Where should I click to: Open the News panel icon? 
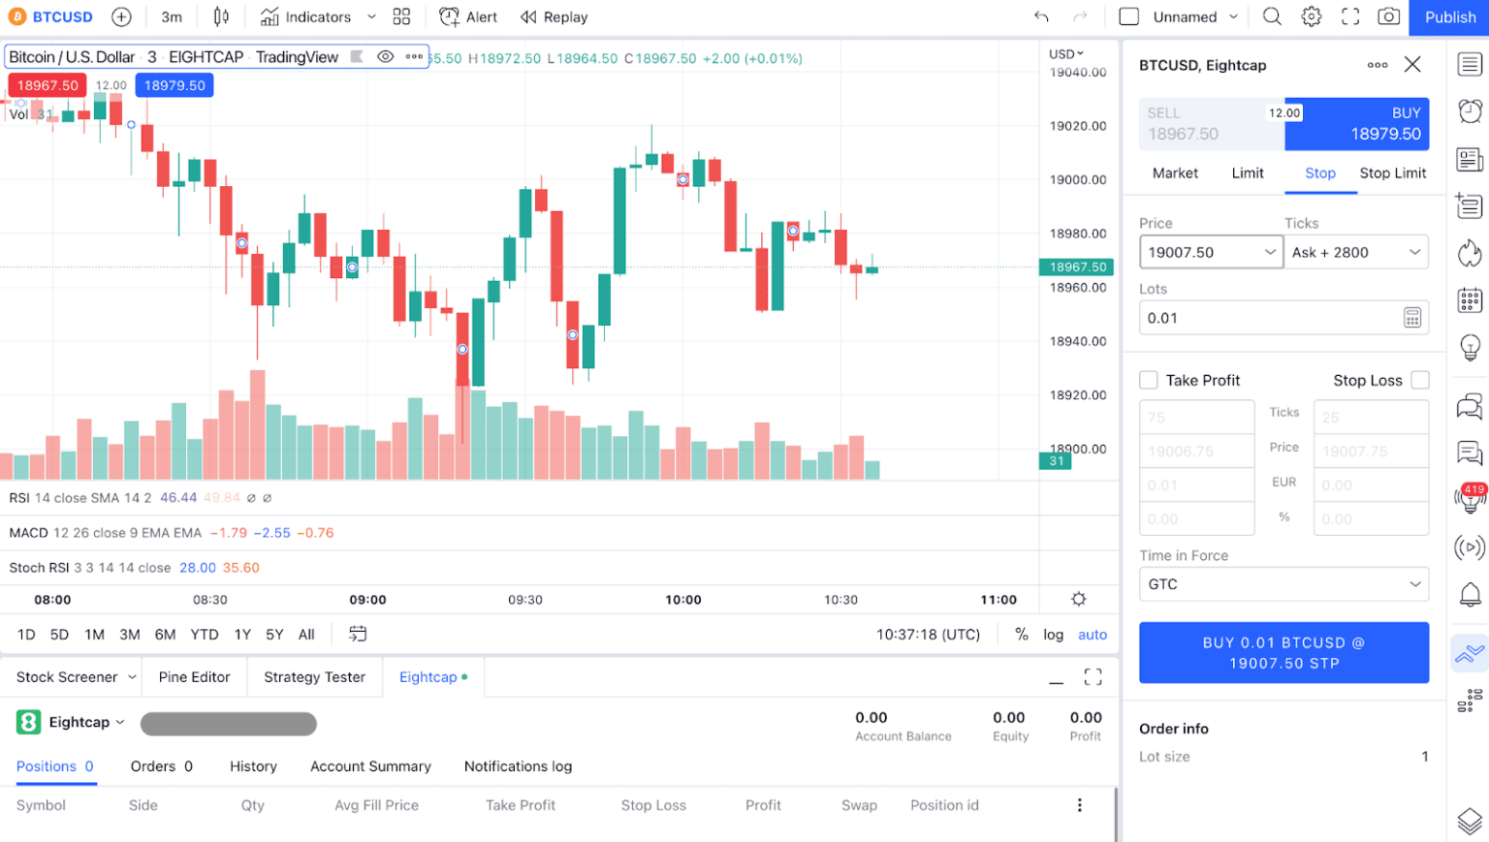coord(1470,158)
